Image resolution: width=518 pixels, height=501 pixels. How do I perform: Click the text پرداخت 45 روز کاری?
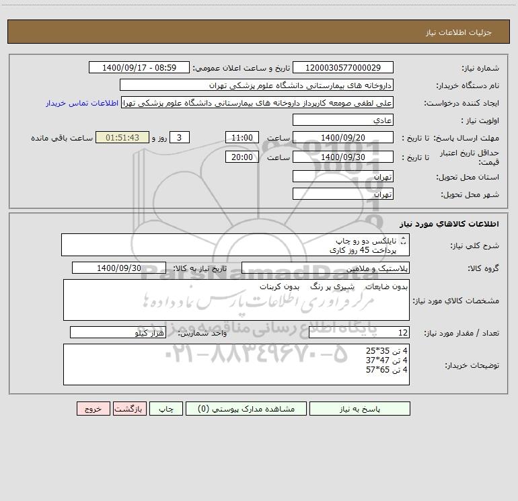coord(363,250)
